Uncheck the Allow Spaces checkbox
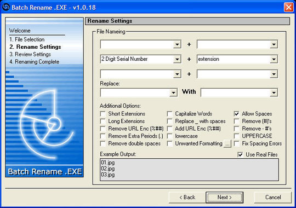The width and height of the screenshot is (296, 208). [237, 114]
